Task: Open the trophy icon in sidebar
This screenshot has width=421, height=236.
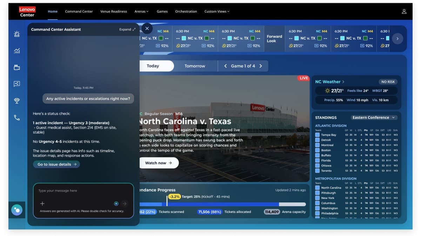Action: pyautogui.click(x=17, y=101)
